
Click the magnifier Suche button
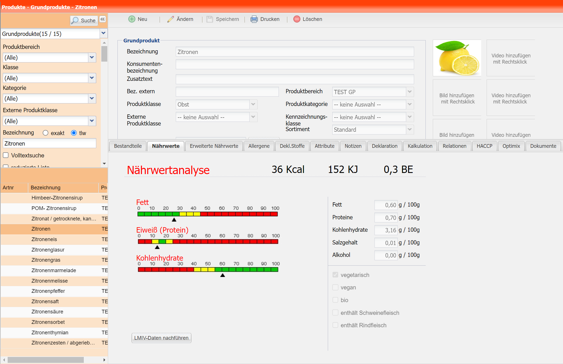(x=84, y=20)
